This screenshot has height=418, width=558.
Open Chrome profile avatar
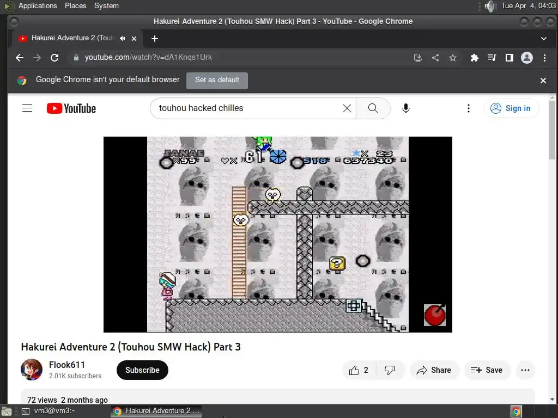(527, 58)
